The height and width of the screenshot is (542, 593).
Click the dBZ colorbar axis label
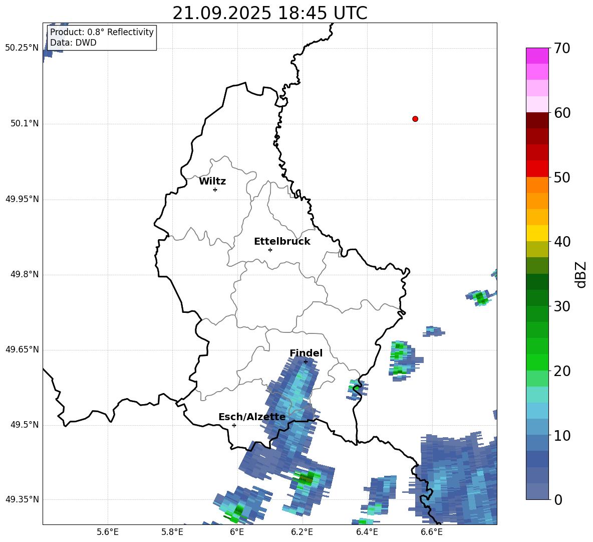coord(580,274)
